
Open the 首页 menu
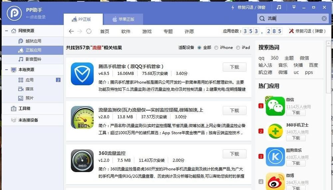105,31
